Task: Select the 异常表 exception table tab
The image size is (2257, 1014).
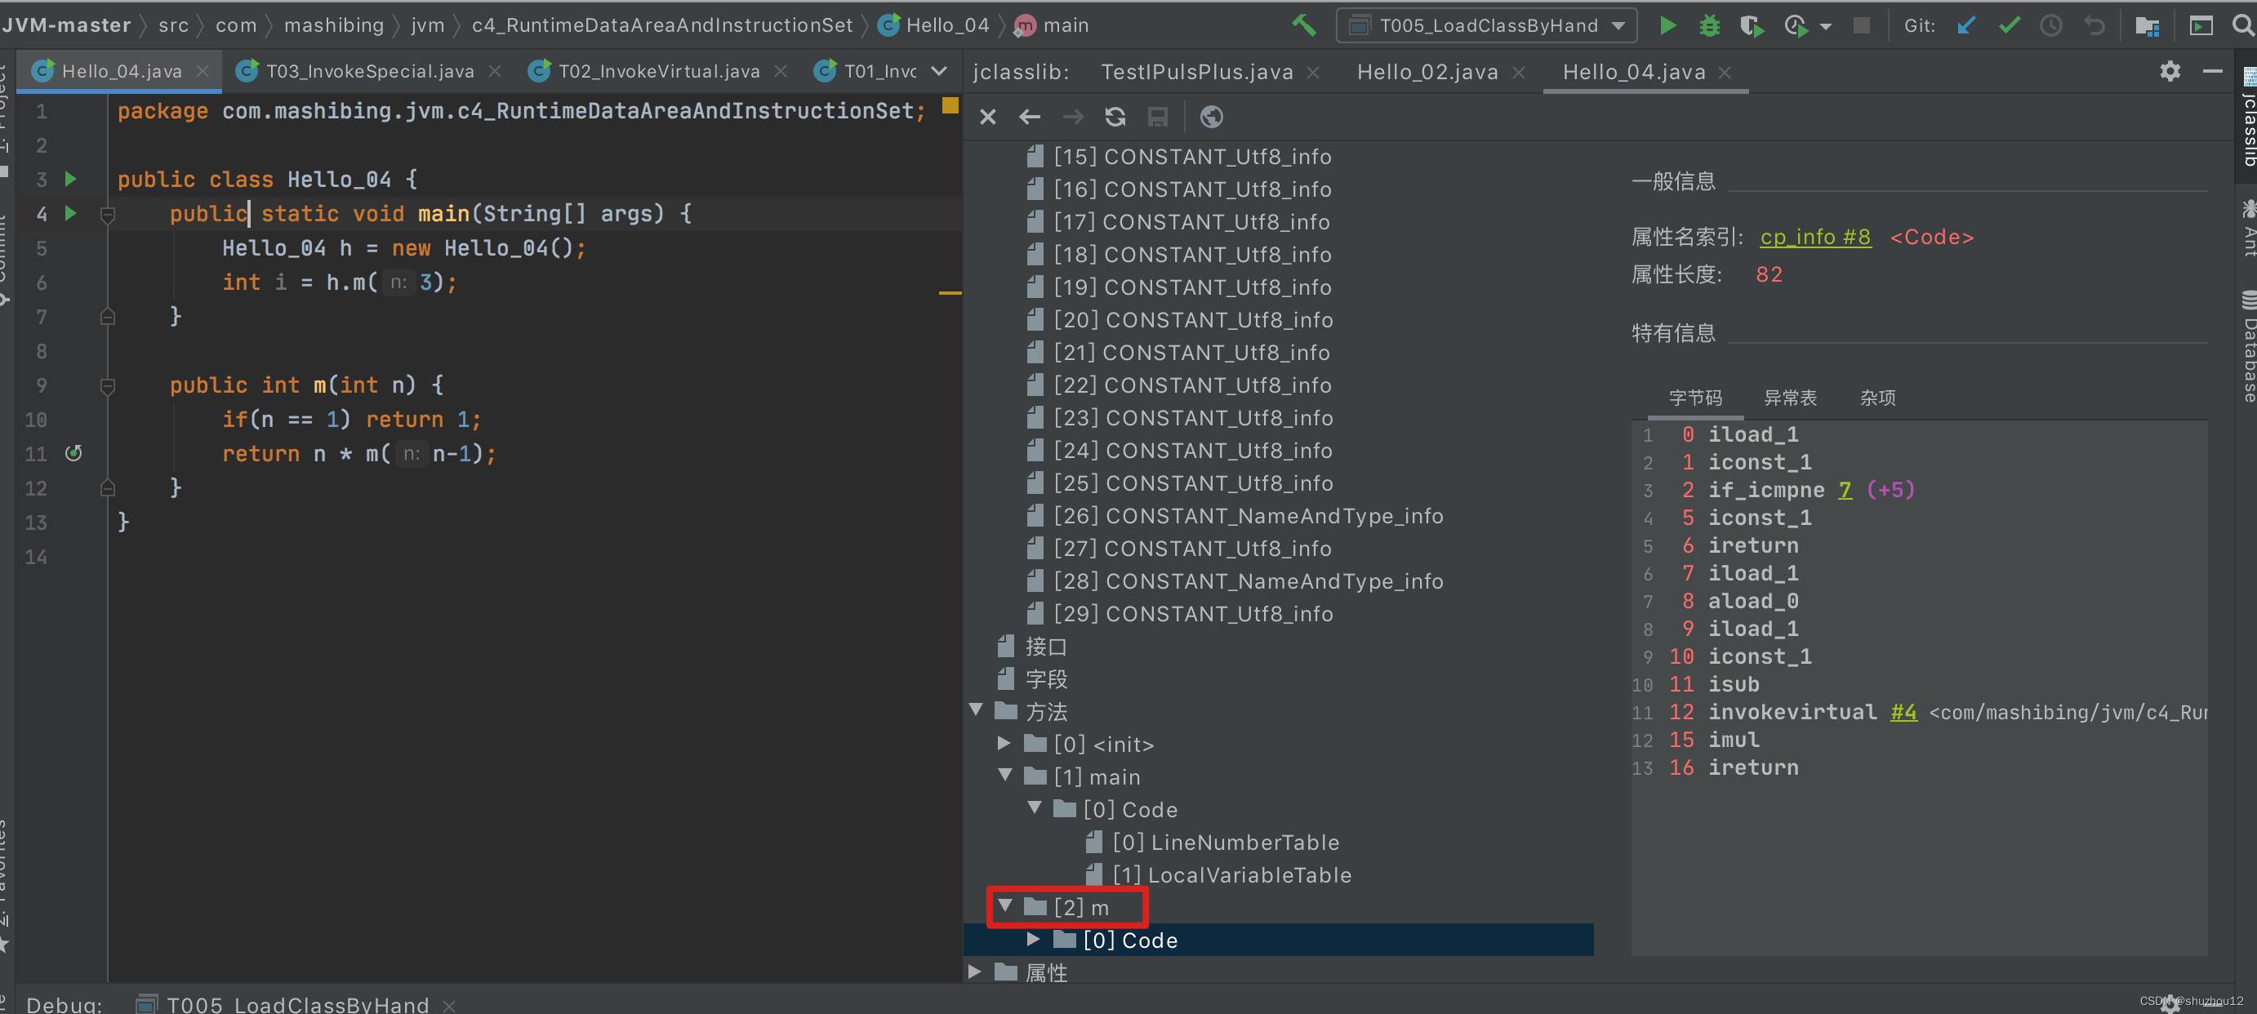Action: coord(1789,398)
